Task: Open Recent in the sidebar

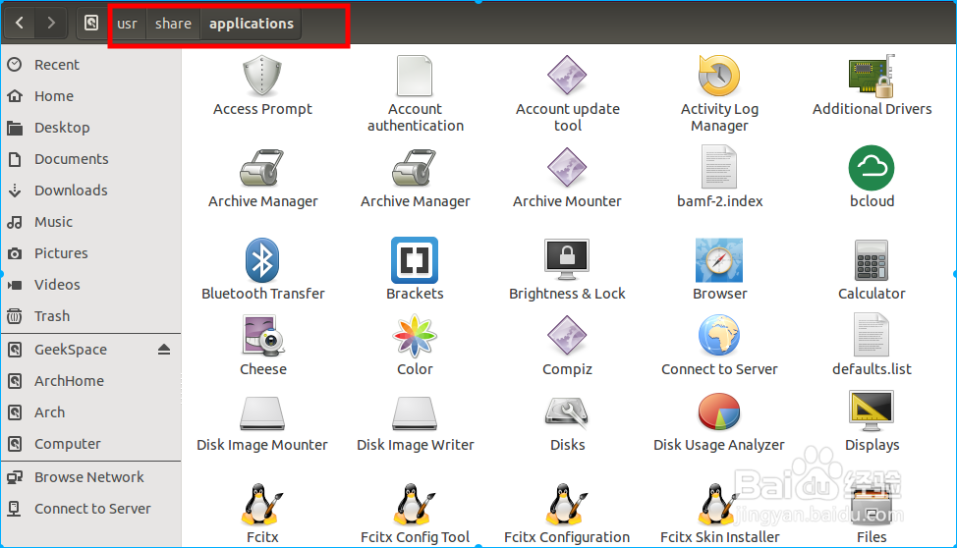Action: 91,65
